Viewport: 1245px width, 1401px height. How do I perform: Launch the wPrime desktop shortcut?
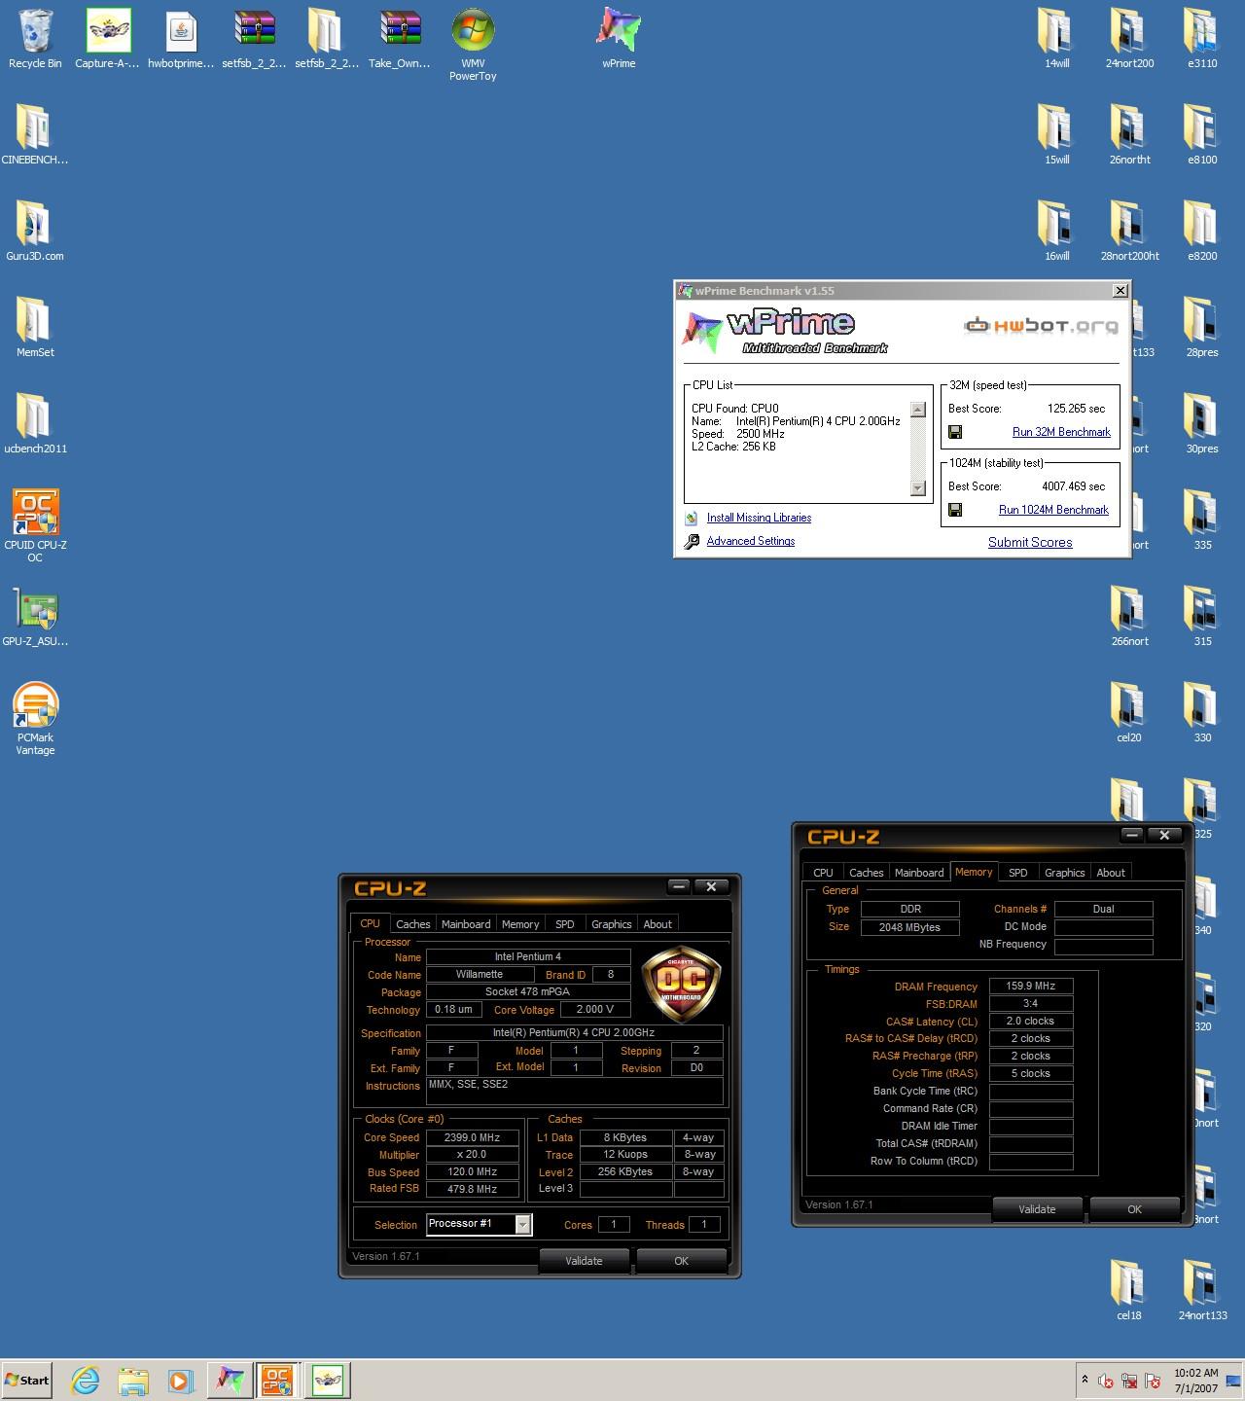click(619, 39)
